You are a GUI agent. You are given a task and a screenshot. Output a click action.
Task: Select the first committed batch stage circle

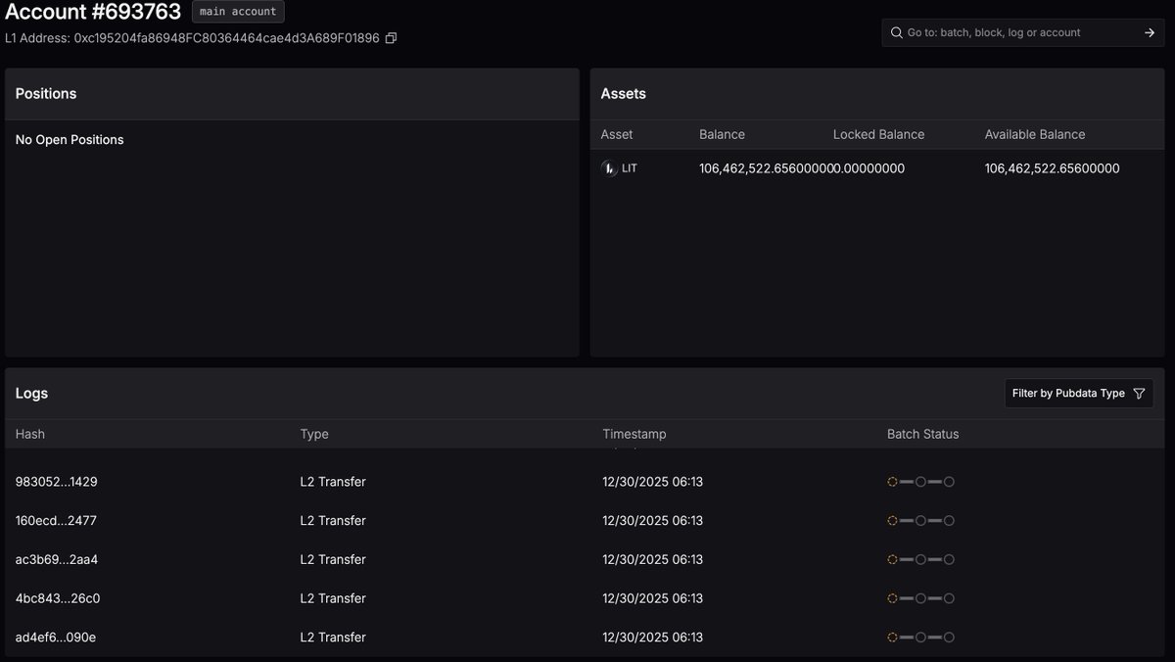[x=892, y=481]
